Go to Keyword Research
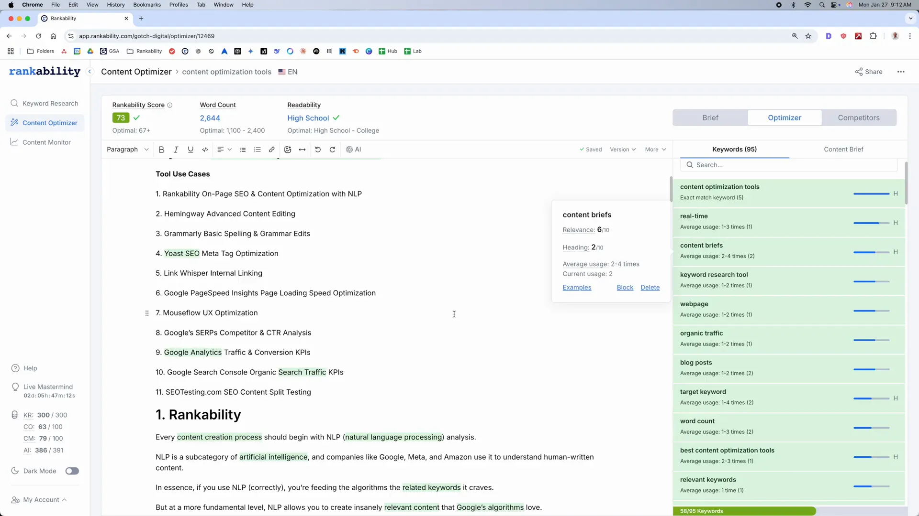This screenshot has width=919, height=516. point(45,103)
